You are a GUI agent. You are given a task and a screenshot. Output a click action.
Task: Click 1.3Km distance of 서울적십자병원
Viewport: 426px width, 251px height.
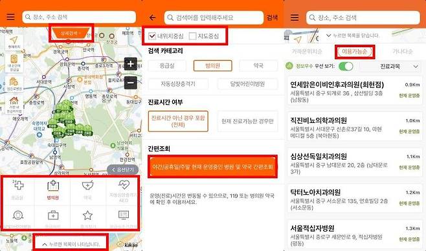[412, 228]
